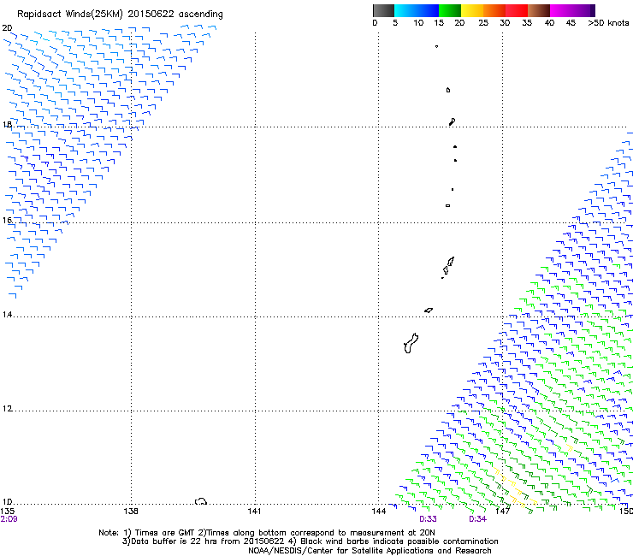Image resolution: width=633 pixels, height=556 pixels.
Task: Click the cyan-blue 5-15 knots color segment
Action: pos(417,10)
